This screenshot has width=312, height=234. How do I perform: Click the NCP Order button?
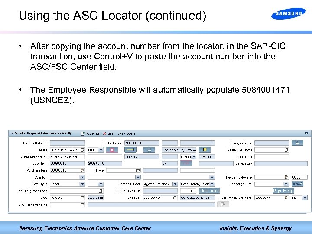pyautogui.click(x=209, y=191)
